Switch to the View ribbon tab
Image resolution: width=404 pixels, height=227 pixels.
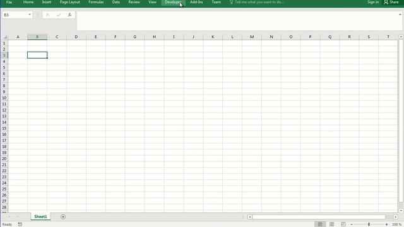coord(152,2)
